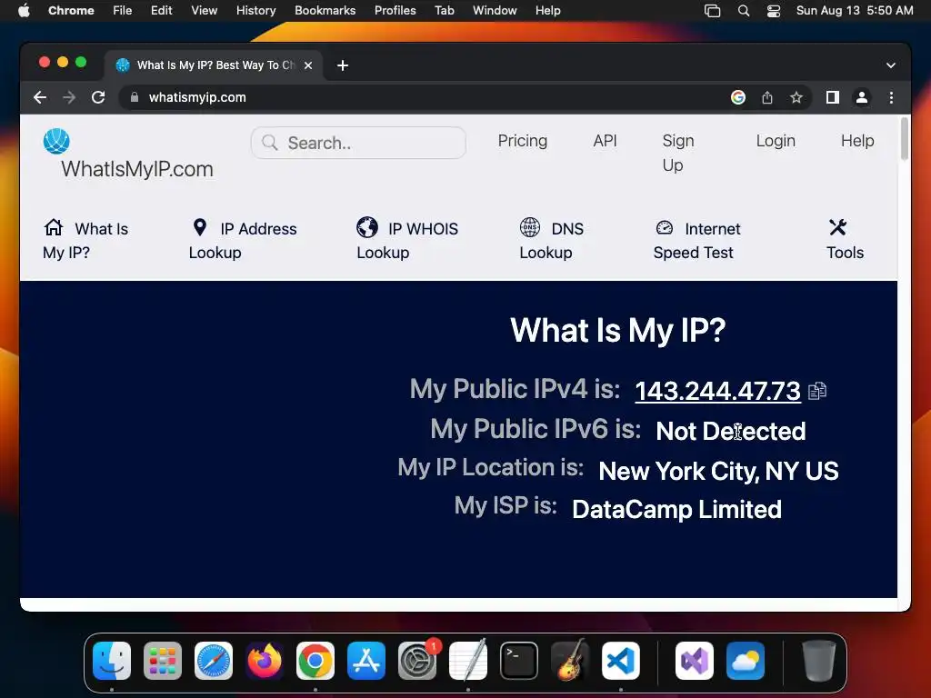Click into the website Search field

point(358,143)
